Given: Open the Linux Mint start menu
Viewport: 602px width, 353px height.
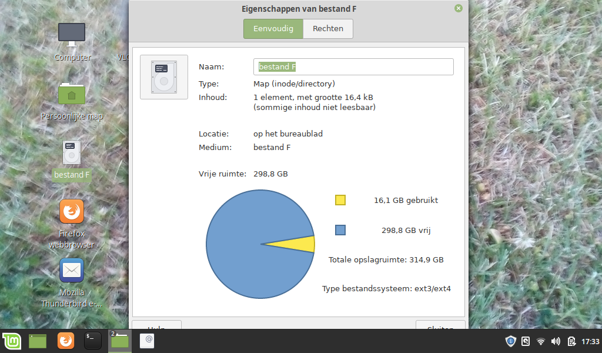Looking at the screenshot, I should point(12,341).
